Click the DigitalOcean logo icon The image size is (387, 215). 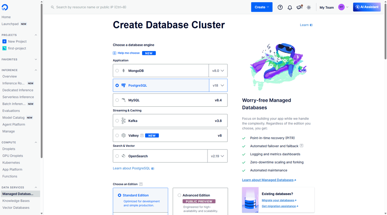[5, 8]
